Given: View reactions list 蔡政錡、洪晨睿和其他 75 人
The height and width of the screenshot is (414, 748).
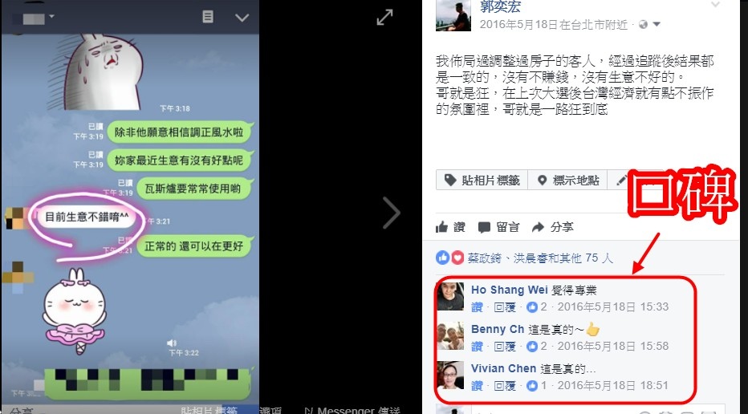Looking at the screenshot, I should pyautogui.click(x=540, y=258).
